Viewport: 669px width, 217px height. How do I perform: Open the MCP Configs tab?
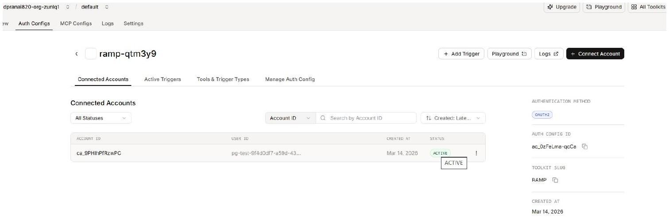click(x=76, y=23)
